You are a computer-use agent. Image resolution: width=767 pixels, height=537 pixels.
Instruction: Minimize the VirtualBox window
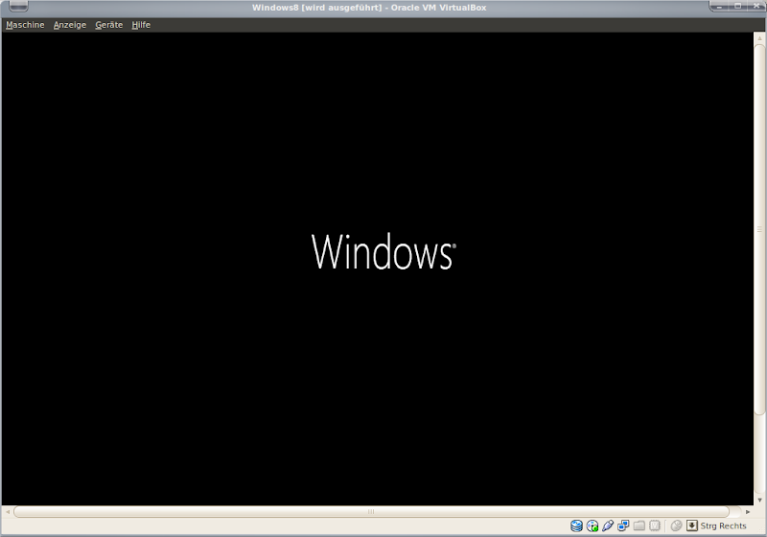click(x=720, y=6)
